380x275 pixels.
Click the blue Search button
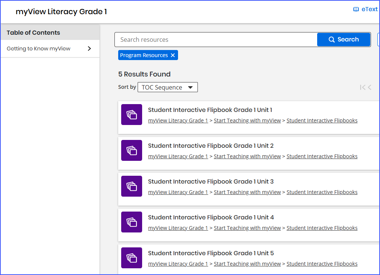(x=344, y=40)
